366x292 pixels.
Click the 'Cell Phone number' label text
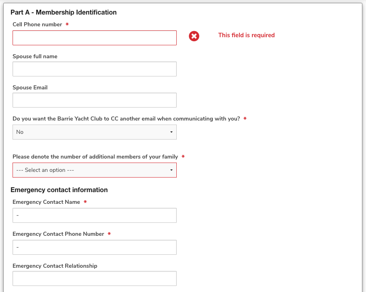click(x=37, y=25)
